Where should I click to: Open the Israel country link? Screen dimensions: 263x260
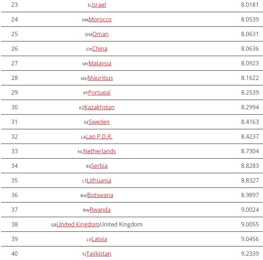pyautogui.click(x=99, y=5)
